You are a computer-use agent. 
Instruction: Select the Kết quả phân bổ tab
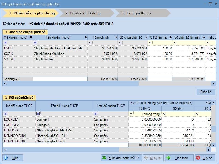pyautogui.click(x=19, y=98)
